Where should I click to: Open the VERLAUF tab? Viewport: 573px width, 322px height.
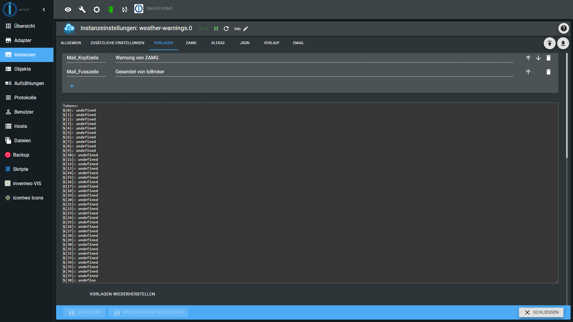pos(272,43)
